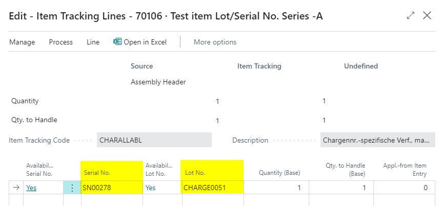Click the Yes value under Availability Lot No.
The width and height of the screenshot is (444, 206).
150,188
